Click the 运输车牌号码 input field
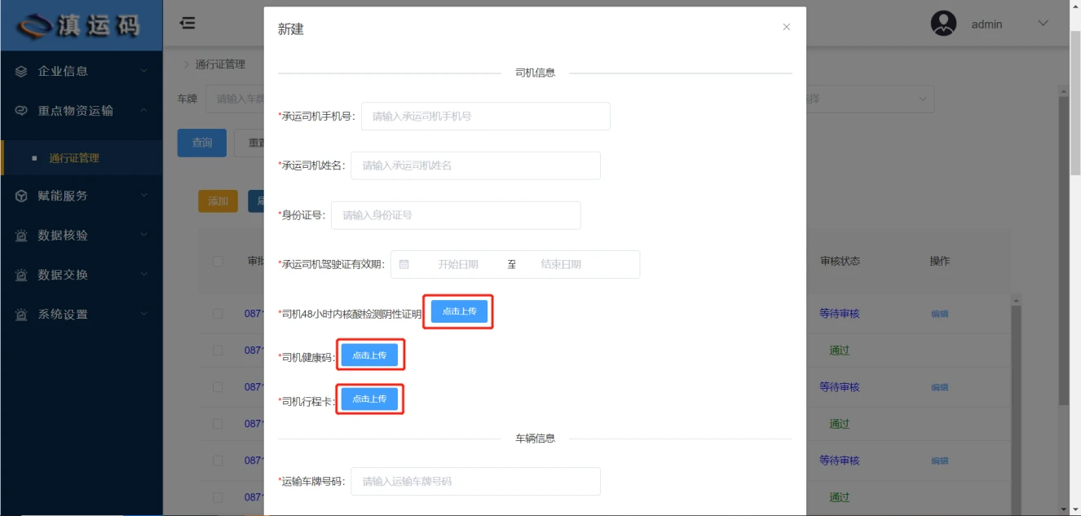Screen dimensions: 1081x516 point(475,482)
